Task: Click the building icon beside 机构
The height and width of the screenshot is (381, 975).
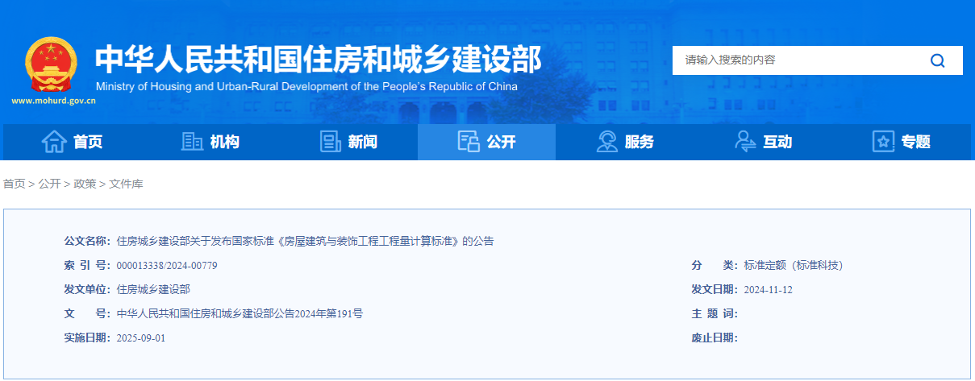Action: click(x=192, y=142)
